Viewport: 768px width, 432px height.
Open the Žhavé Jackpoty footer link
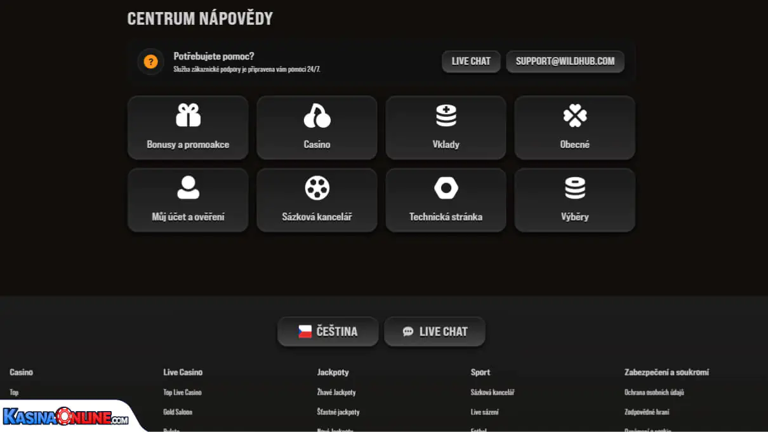click(336, 393)
